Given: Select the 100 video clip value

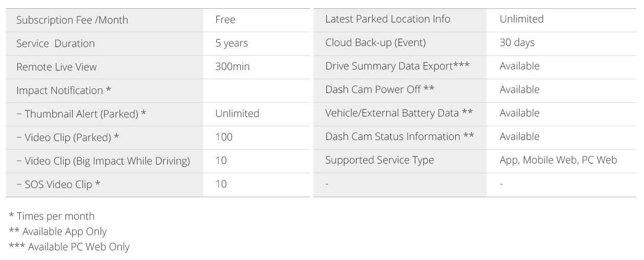Looking at the screenshot, I should pyautogui.click(x=224, y=137).
